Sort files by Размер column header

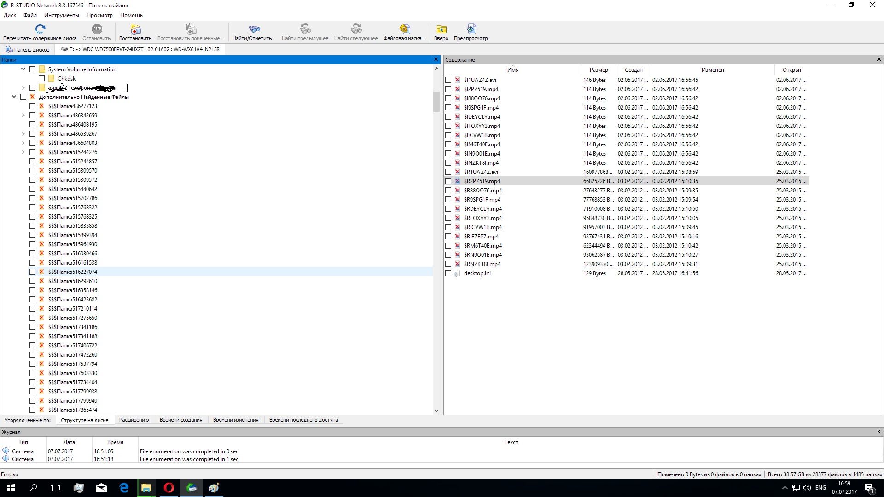(x=599, y=70)
